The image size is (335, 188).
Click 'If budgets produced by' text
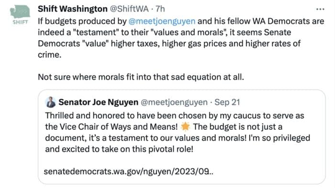click(82, 21)
